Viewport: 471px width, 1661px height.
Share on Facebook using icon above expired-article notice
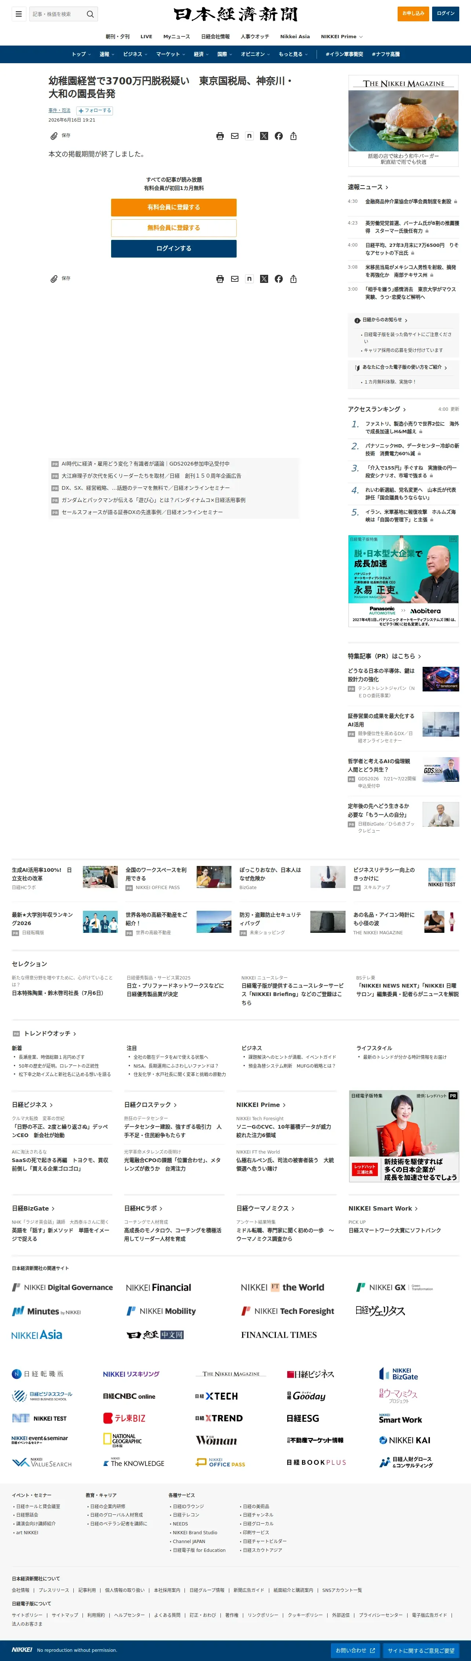coord(279,136)
